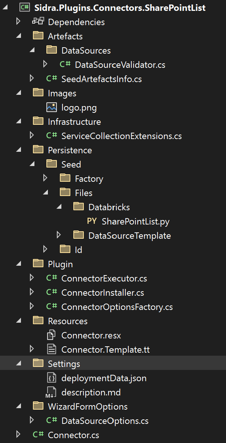This screenshot has height=443, width=226.
Task: Click the JSON braces icon for deploymentData.json
Action: point(52,378)
